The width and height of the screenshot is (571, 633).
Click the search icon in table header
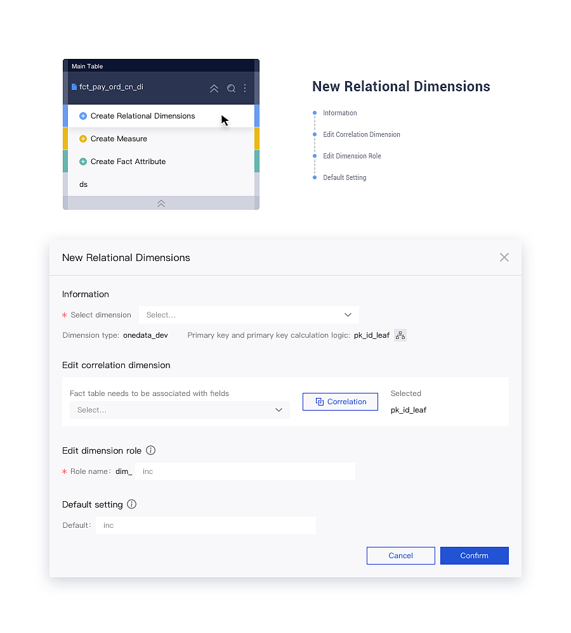[231, 89]
